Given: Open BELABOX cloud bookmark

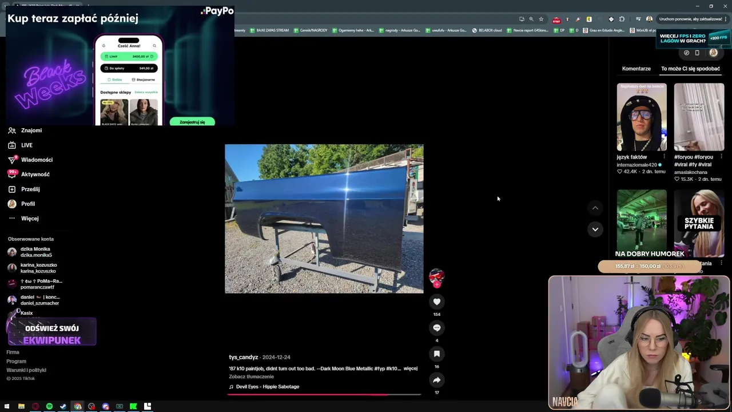Looking at the screenshot, I should coord(487,30).
